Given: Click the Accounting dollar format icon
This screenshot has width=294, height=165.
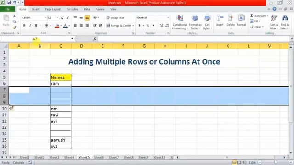Looking at the screenshot, I should click(139, 26).
